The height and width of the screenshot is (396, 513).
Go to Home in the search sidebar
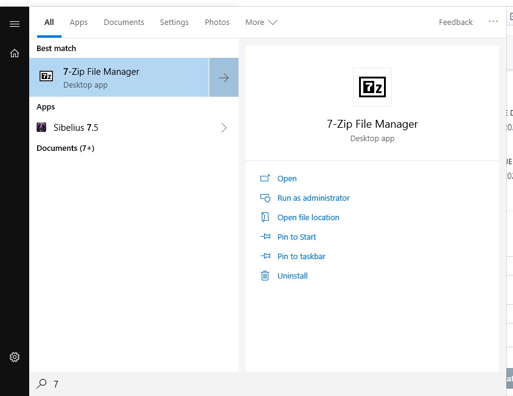tap(15, 53)
